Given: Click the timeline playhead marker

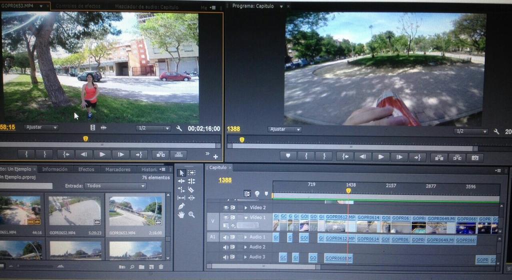Looking at the screenshot, I should tap(348, 191).
